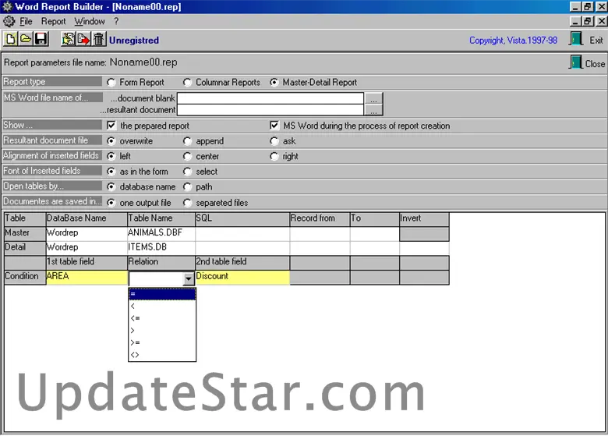Click the Discount second table field cell
The width and height of the screenshot is (608, 436).
coord(242,277)
